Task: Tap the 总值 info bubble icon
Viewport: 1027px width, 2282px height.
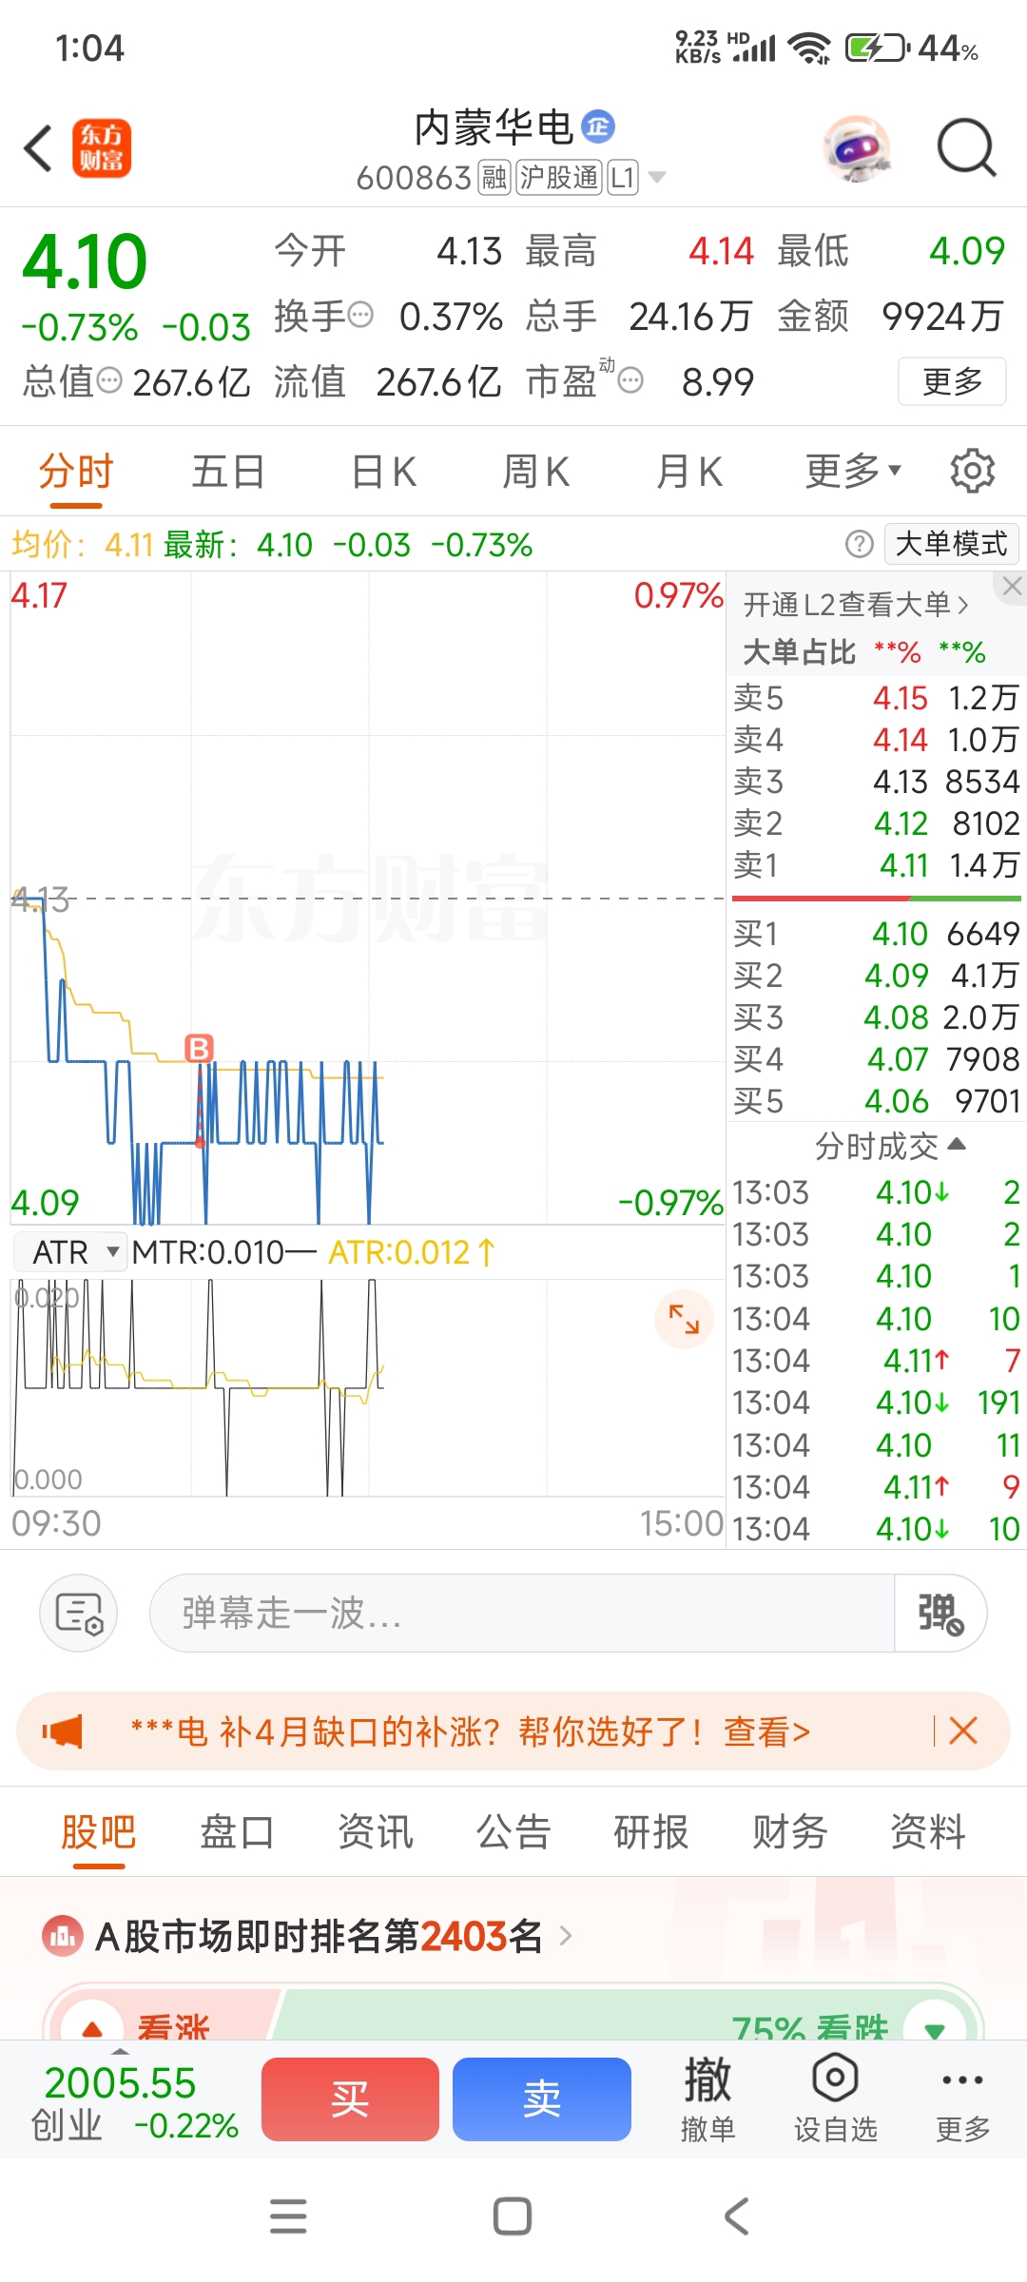Action: pyautogui.click(x=110, y=380)
